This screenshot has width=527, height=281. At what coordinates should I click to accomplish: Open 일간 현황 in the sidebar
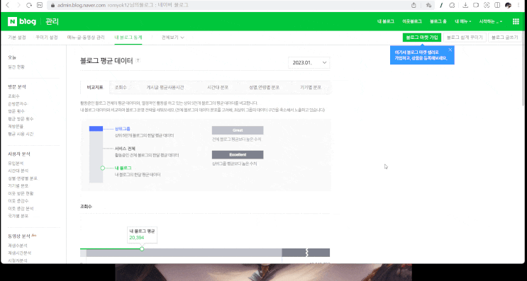coord(16,67)
